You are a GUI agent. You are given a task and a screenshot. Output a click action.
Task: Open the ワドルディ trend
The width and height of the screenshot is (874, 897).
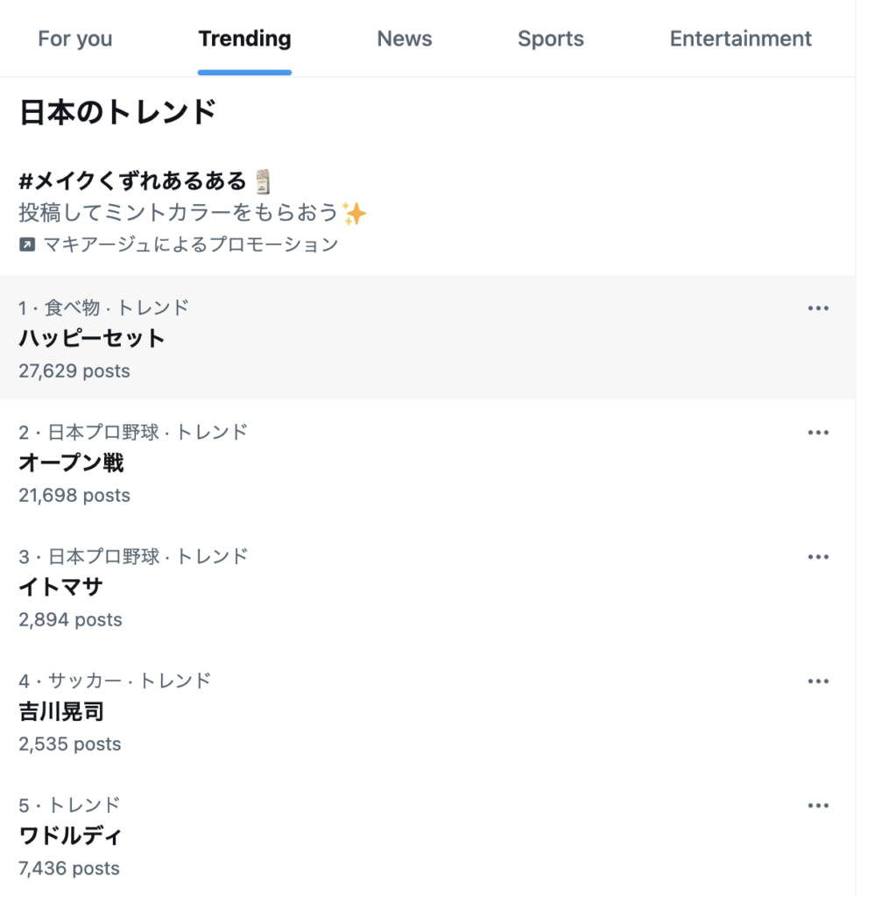pyautogui.click(x=70, y=837)
